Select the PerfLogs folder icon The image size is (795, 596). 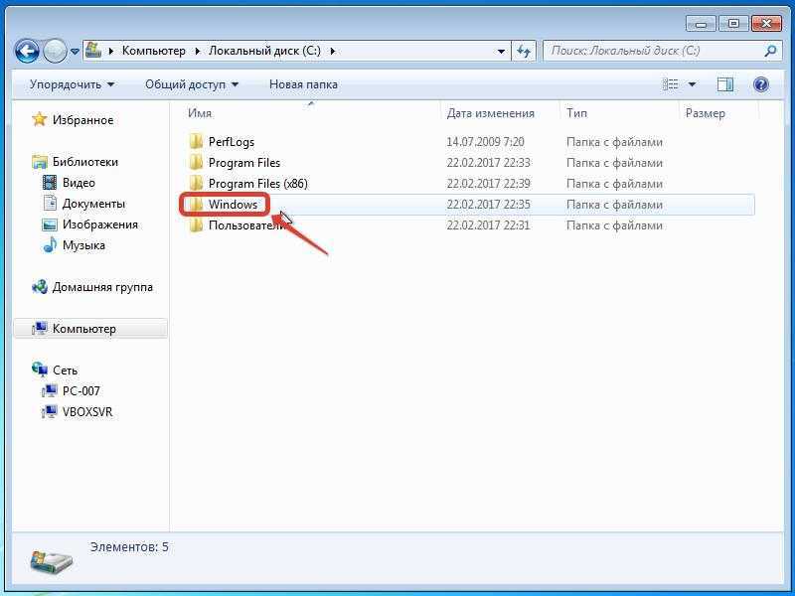pos(196,142)
